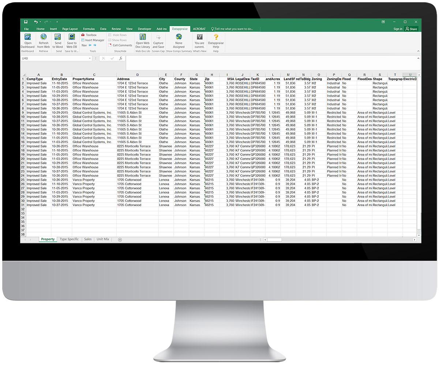
Task: Switch to the Review tab
Action: (x=116, y=29)
